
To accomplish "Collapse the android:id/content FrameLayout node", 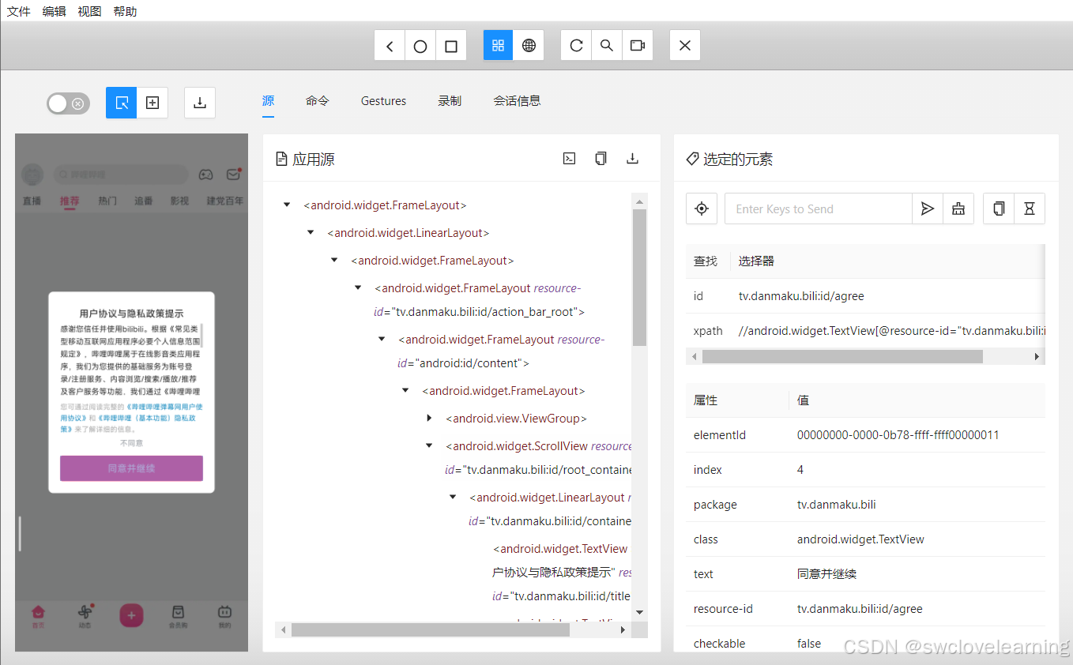I will pos(382,340).
